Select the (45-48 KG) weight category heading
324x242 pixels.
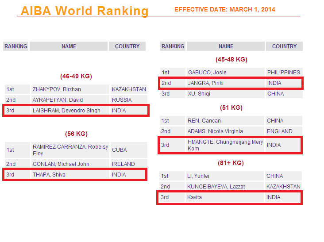click(231, 59)
